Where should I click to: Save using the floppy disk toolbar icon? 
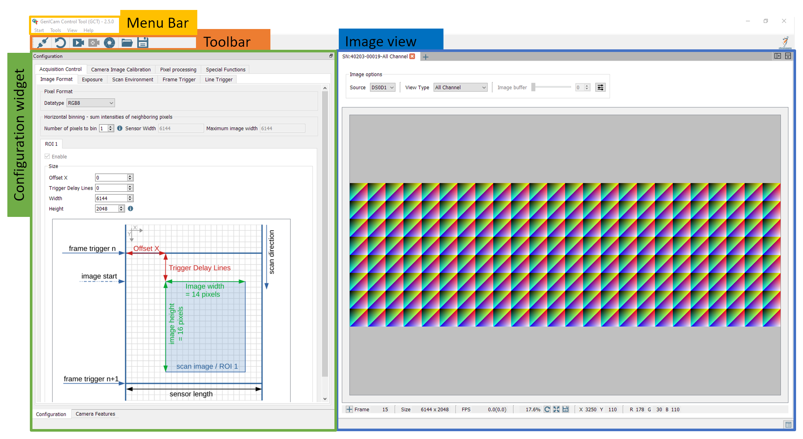(143, 42)
